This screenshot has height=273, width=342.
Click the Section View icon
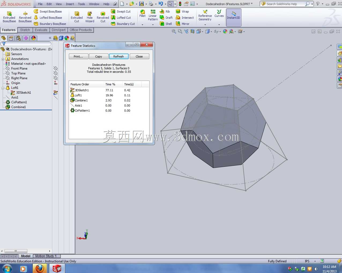(x=192, y=31)
